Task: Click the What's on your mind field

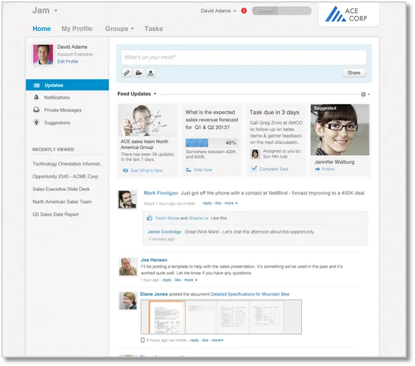Action: coord(244,57)
